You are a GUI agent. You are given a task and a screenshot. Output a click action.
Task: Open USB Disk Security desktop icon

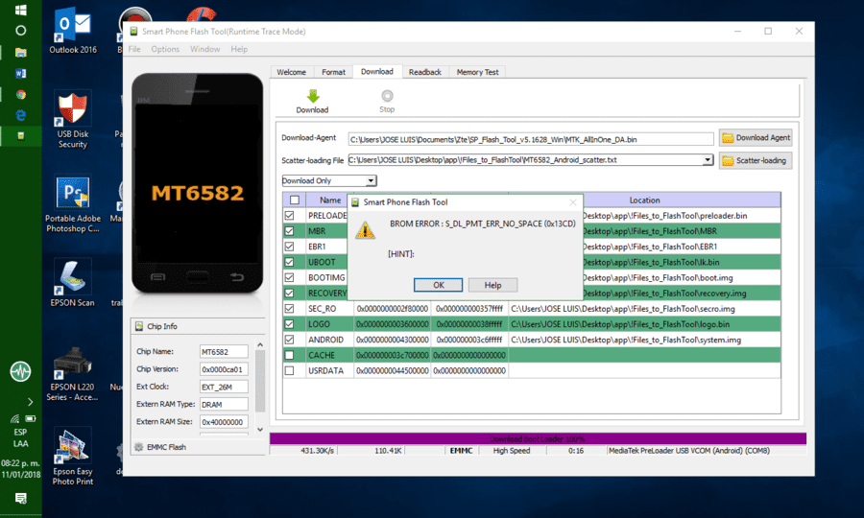[73, 120]
